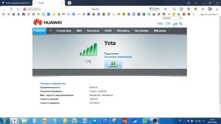The image size is (221, 124).
Task: Open the 24 bookmark
Action: [x=3, y=14]
